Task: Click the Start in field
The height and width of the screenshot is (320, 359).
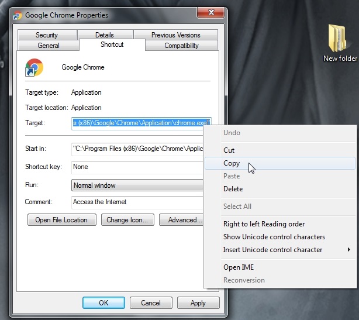Action: click(x=137, y=149)
